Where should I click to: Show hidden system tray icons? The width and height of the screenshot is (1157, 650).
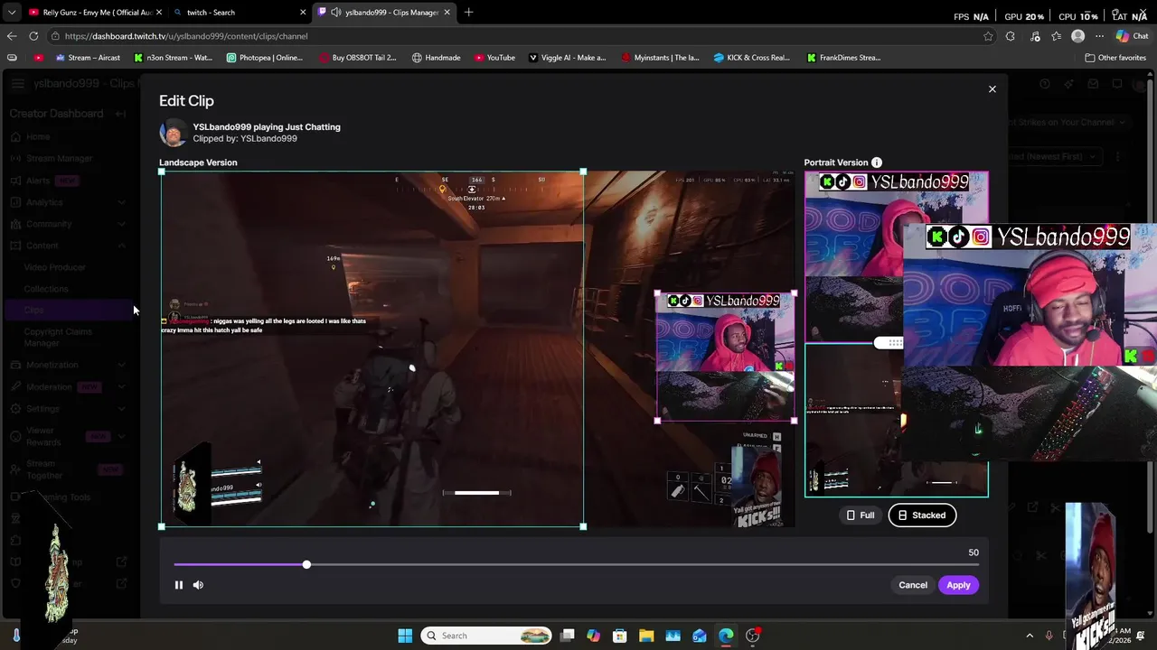[1029, 636]
